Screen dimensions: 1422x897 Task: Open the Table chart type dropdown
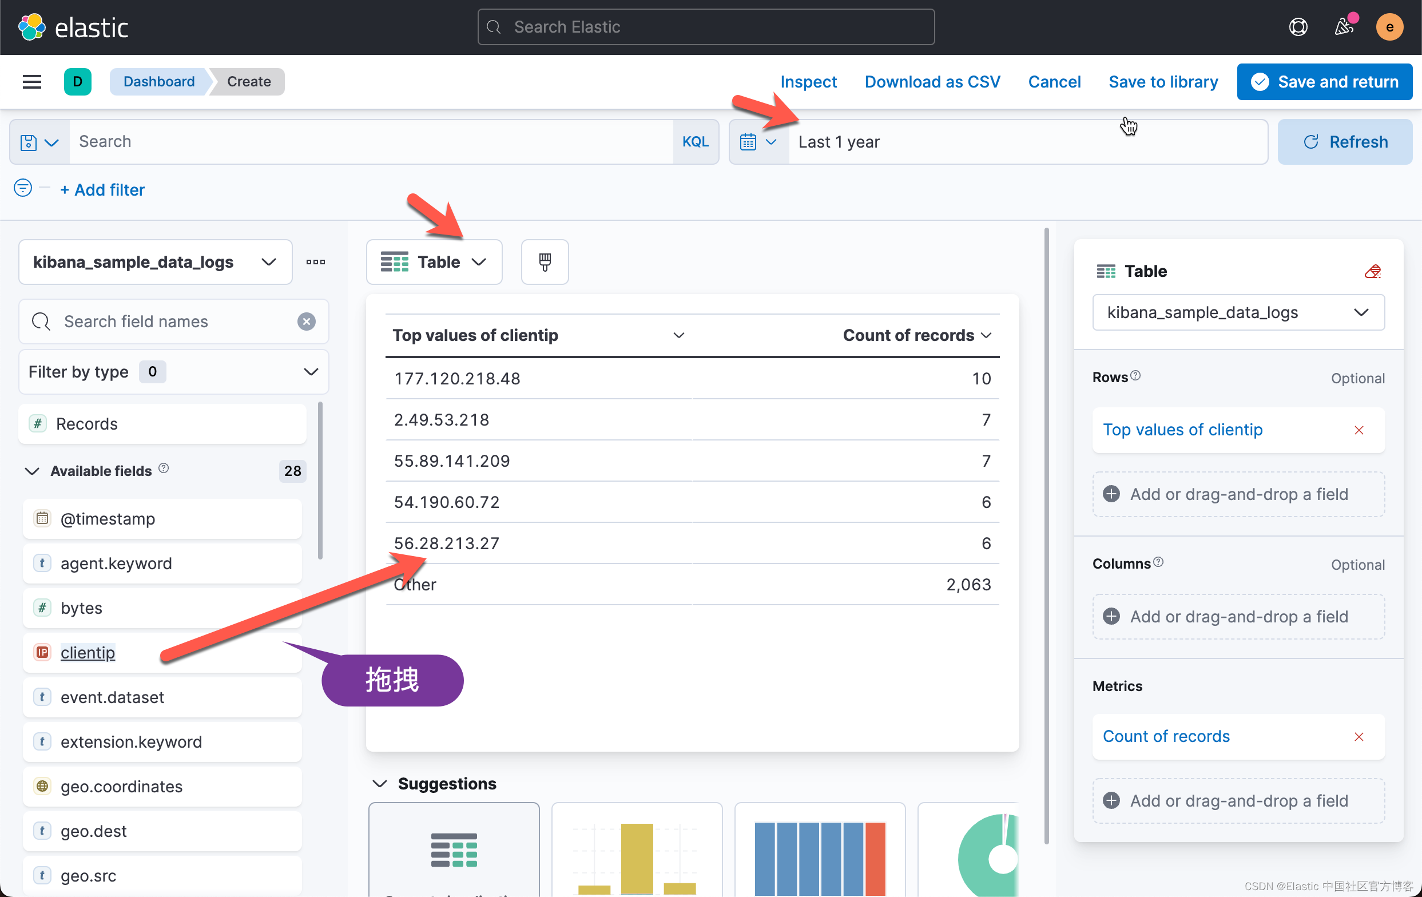tap(434, 262)
